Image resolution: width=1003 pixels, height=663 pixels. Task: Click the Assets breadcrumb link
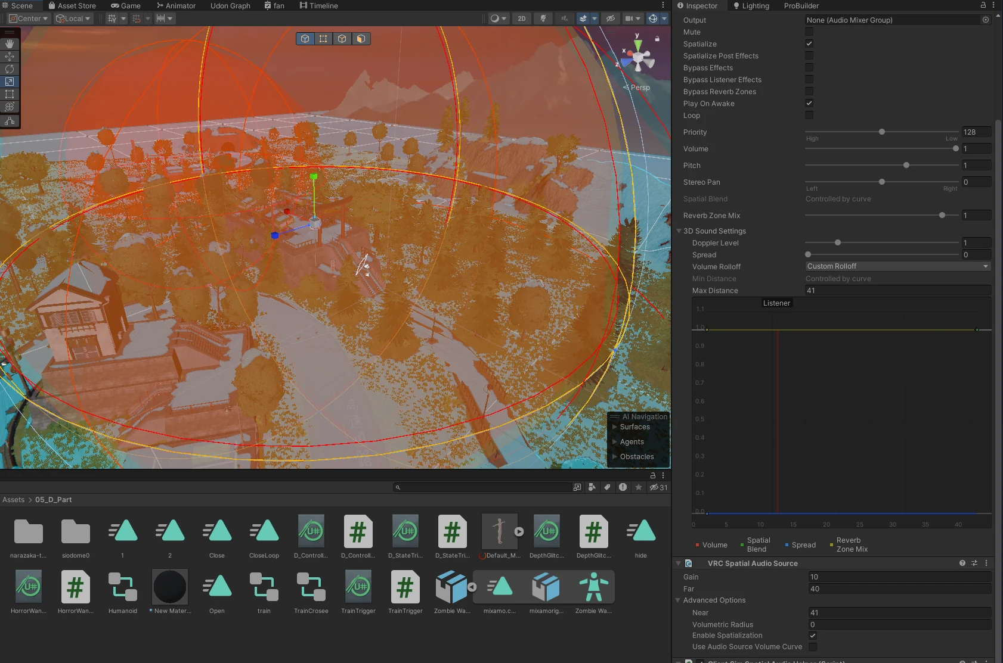(x=13, y=500)
